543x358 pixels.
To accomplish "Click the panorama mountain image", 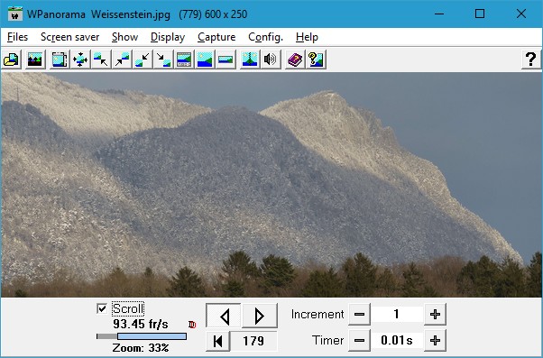I will (x=271, y=185).
